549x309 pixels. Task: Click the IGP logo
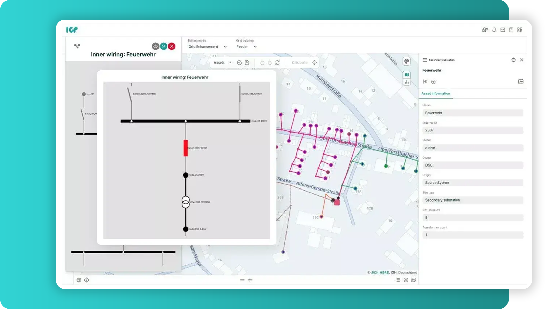[x=72, y=30]
